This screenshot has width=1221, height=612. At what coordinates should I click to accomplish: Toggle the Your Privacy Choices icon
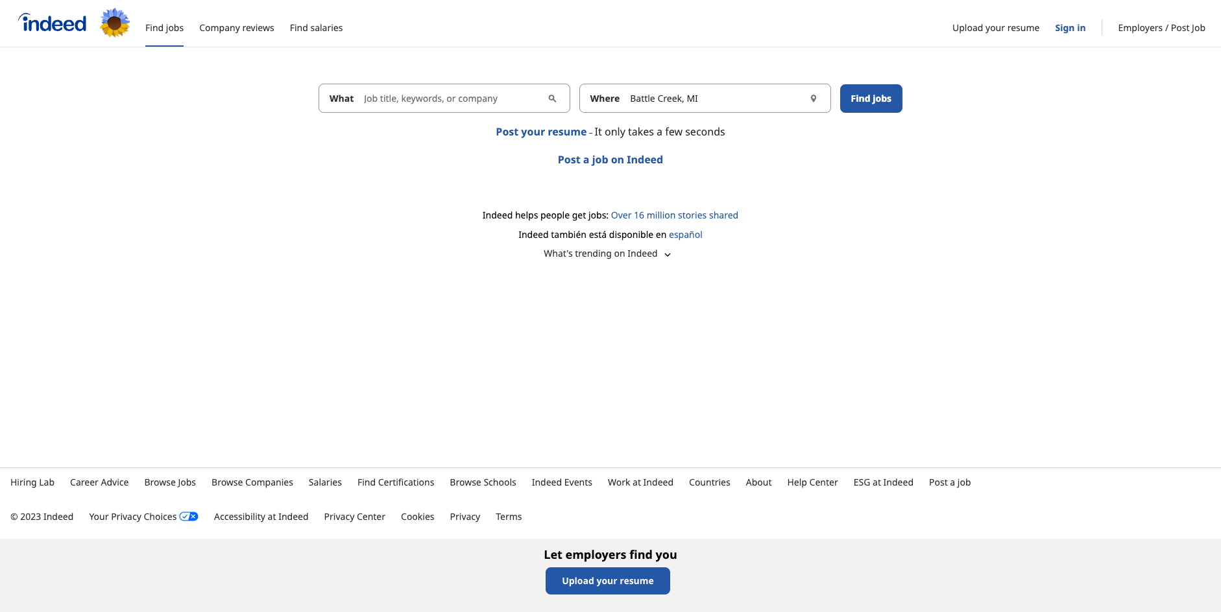coord(189,517)
